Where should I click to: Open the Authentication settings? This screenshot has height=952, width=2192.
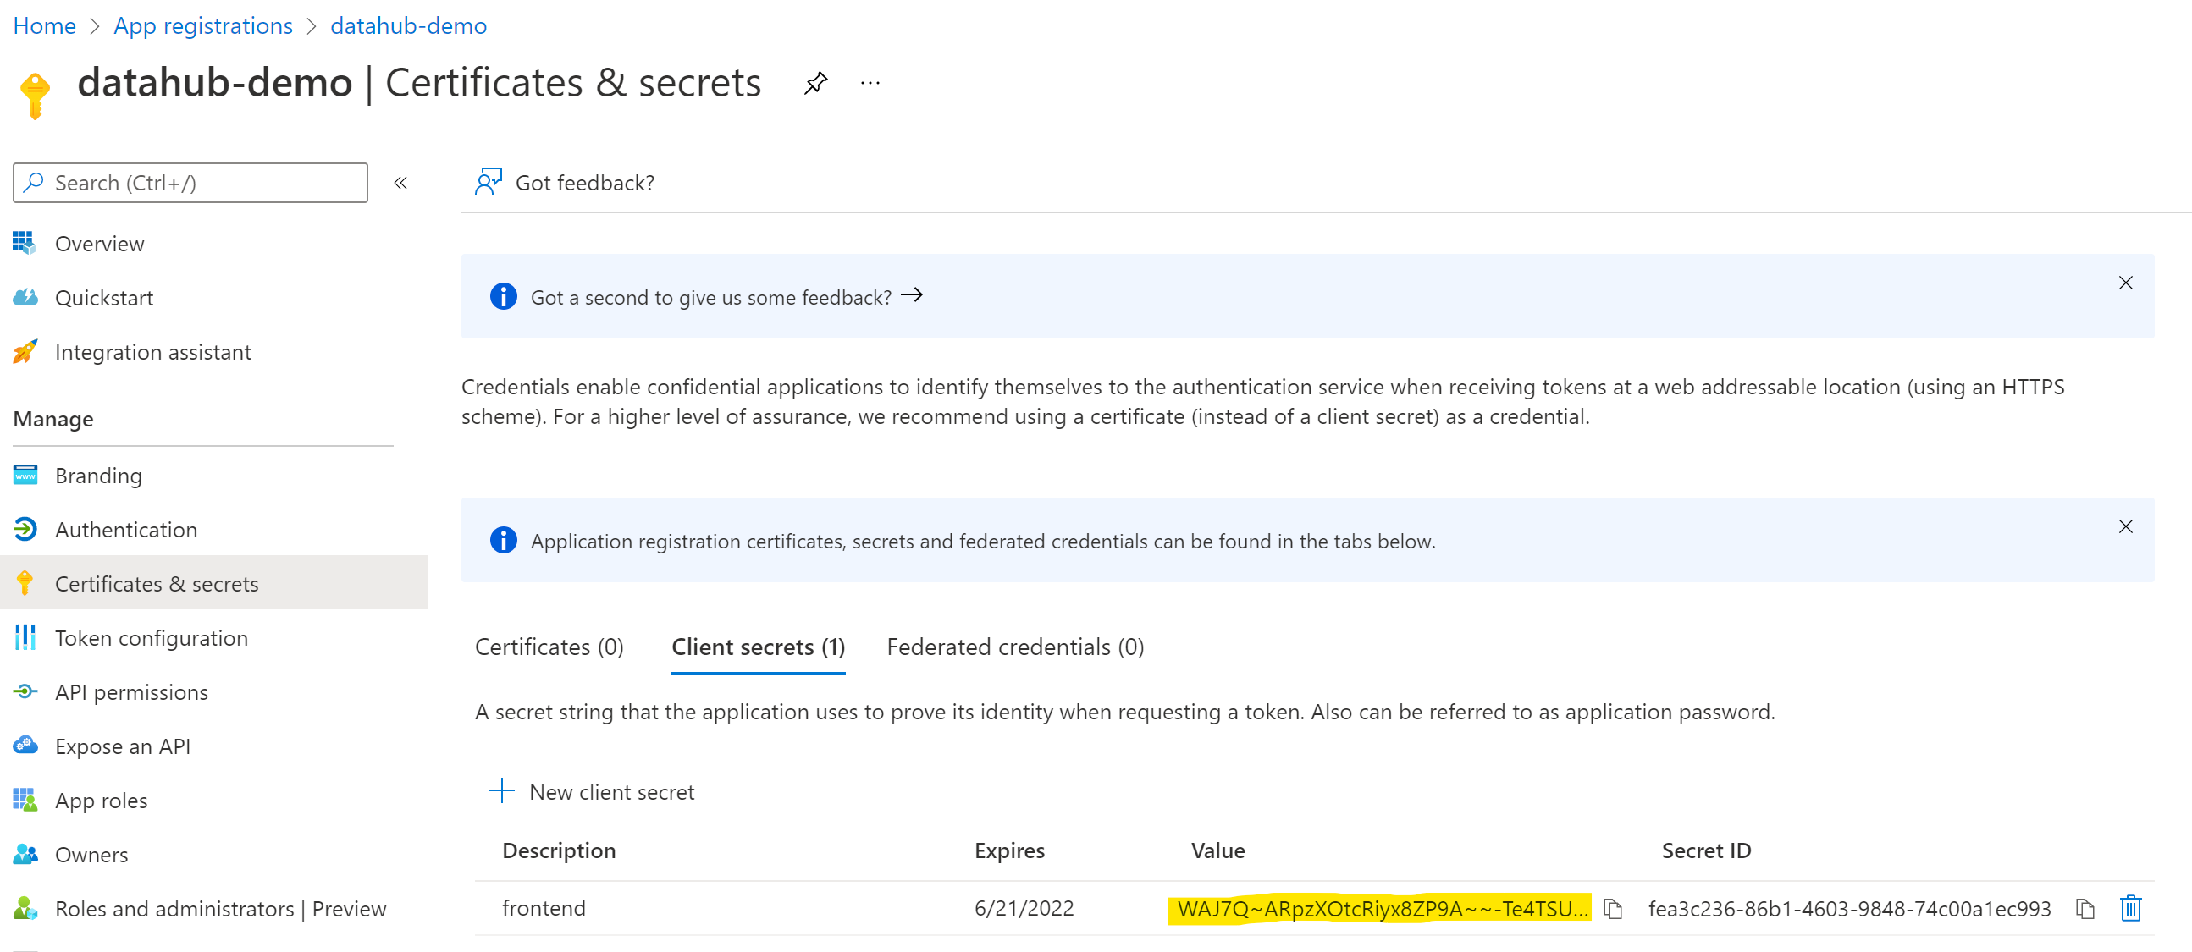(x=126, y=529)
